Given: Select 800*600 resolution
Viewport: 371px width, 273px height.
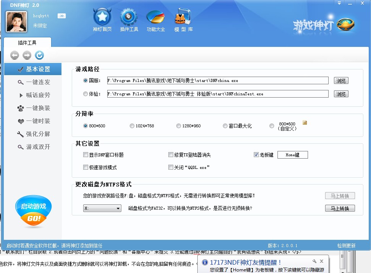Looking at the screenshot, I should pyautogui.click(x=85, y=126).
